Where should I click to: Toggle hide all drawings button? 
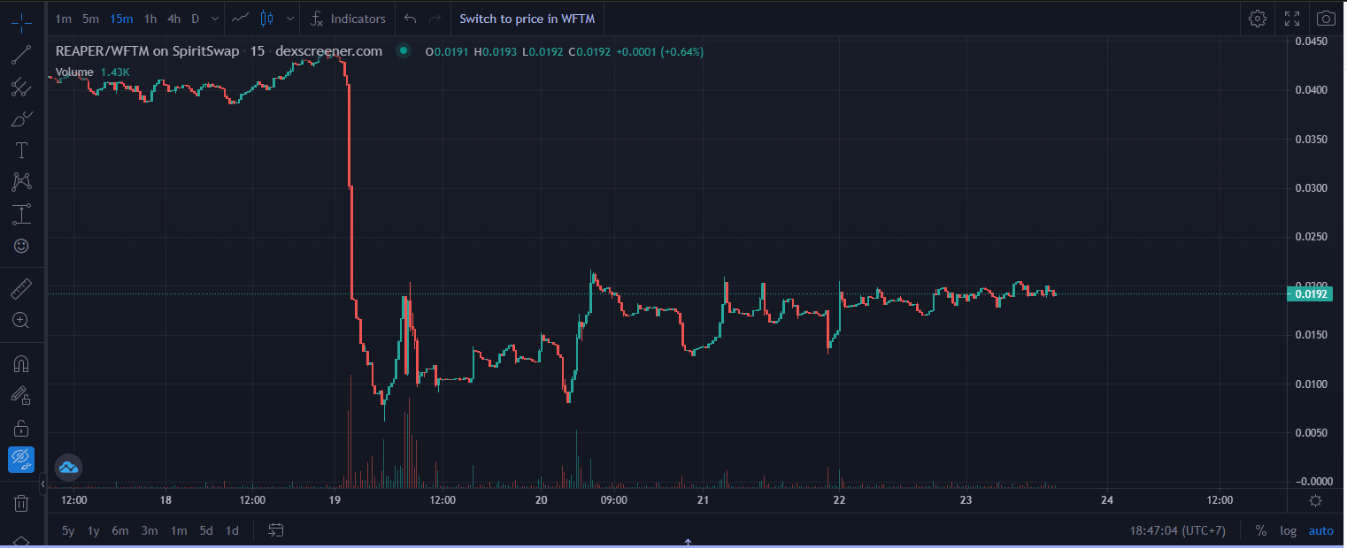[x=21, y=460]
